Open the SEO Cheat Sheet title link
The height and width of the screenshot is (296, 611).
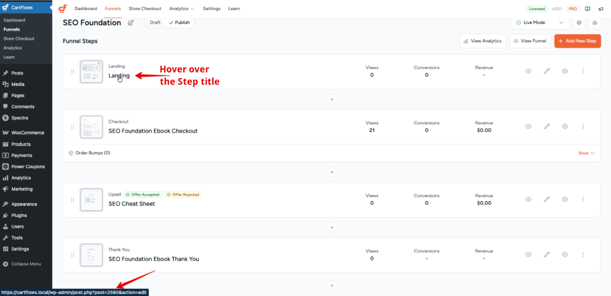point(131,204)
